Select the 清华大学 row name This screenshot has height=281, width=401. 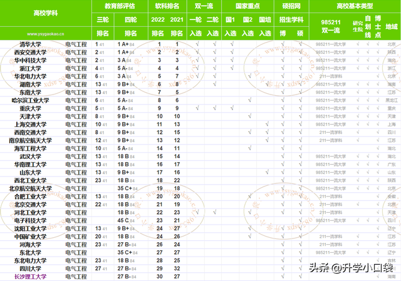tap(30, 44)
